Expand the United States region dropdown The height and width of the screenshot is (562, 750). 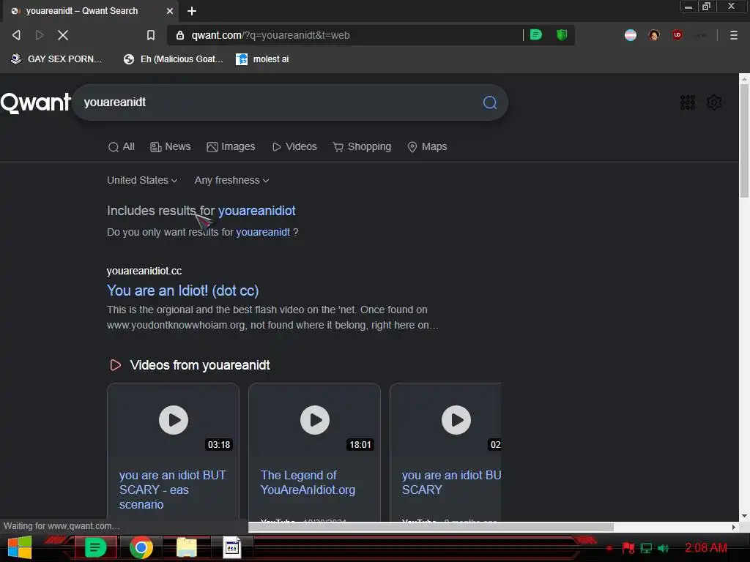[142, 180]
